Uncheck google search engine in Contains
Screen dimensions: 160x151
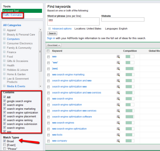point(5,101)
